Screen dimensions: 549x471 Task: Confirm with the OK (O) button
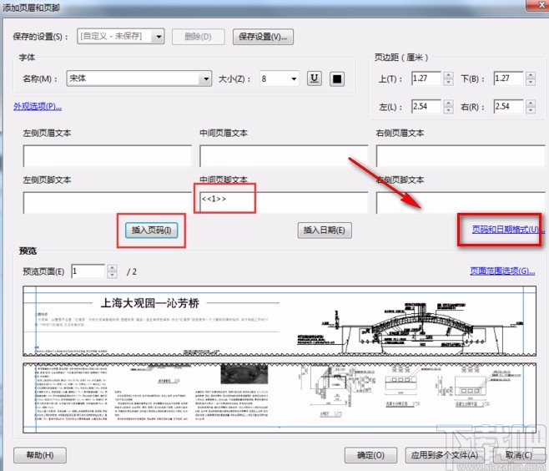coord(370,455)
